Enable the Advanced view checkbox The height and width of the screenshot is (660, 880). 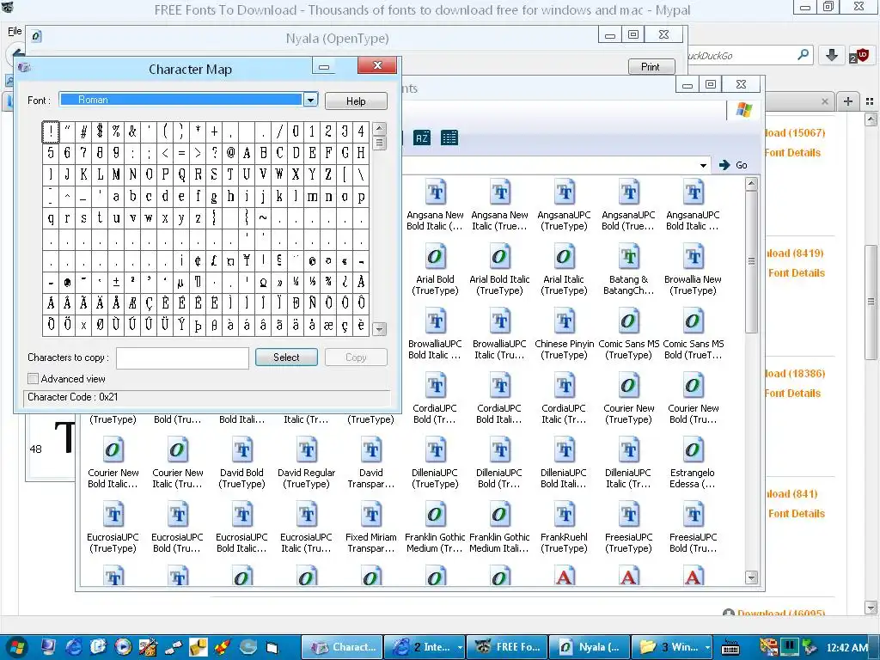[x=34, y=379]
